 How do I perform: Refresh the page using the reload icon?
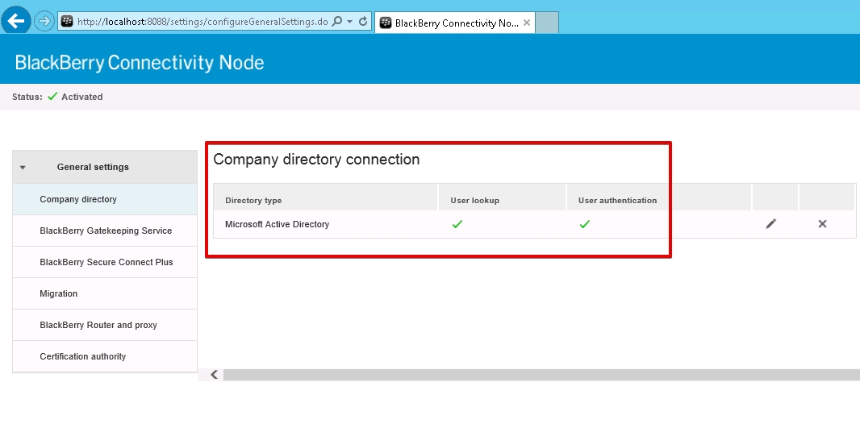(x=363, y=22)
